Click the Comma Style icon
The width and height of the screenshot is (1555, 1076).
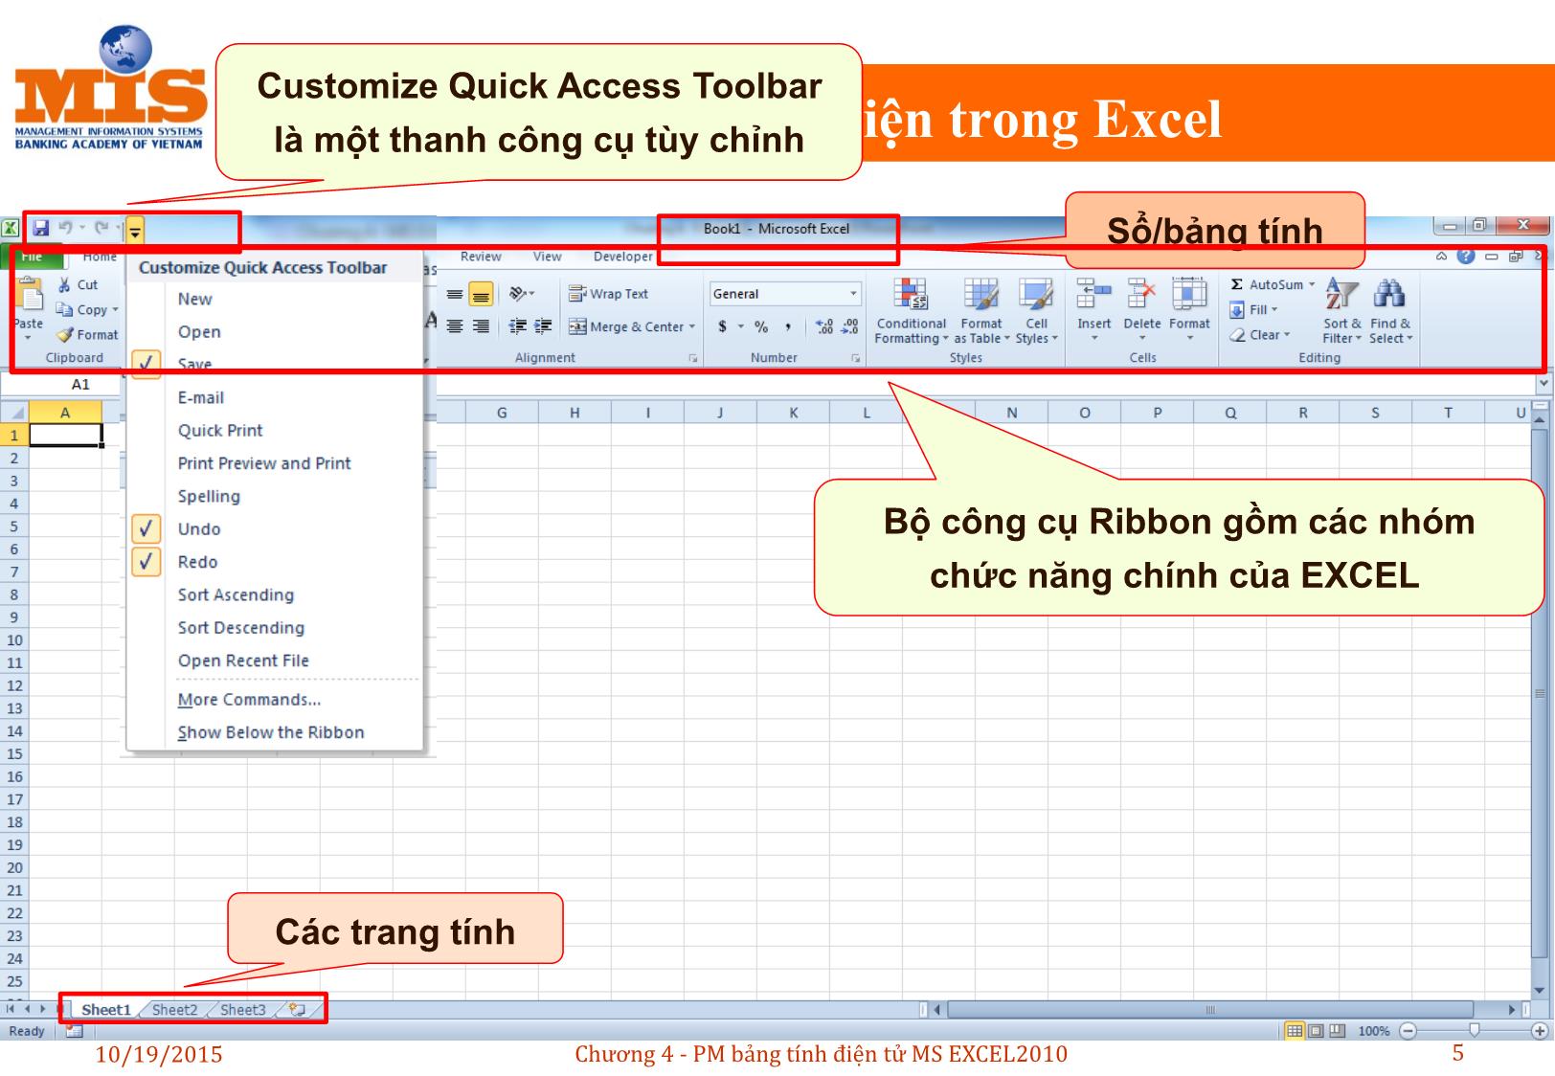tap(788, 326)
